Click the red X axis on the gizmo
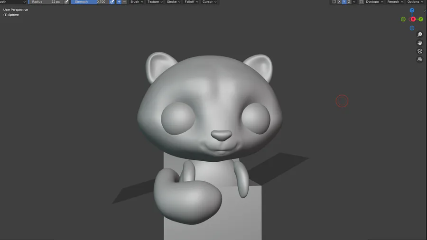The width and height of the screenshot is (427, 240). click(x=413, y=19)
